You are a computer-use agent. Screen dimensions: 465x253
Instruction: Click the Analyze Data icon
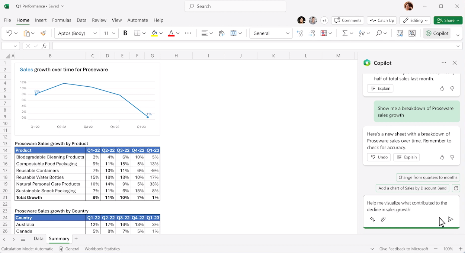pyautogui.click(x=412, y=33)
